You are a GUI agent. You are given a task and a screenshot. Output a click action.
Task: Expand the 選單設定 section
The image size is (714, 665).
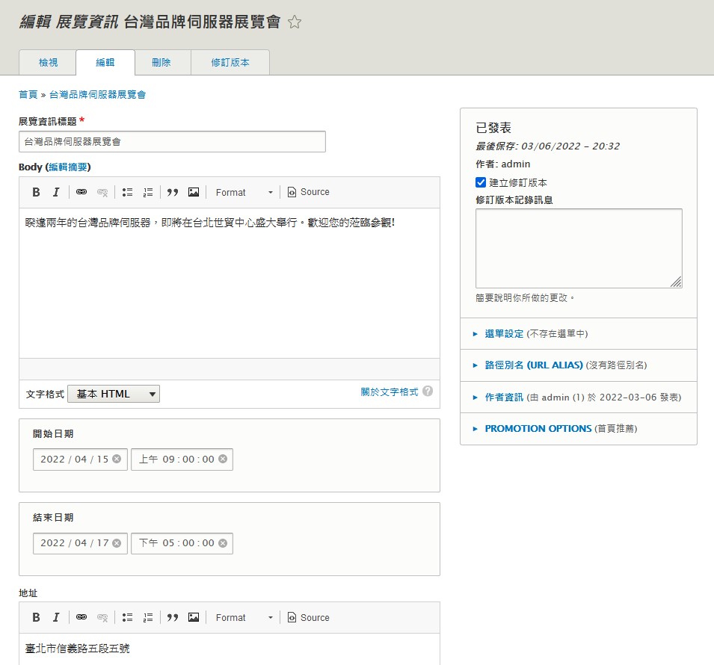(x=504, y=334)
